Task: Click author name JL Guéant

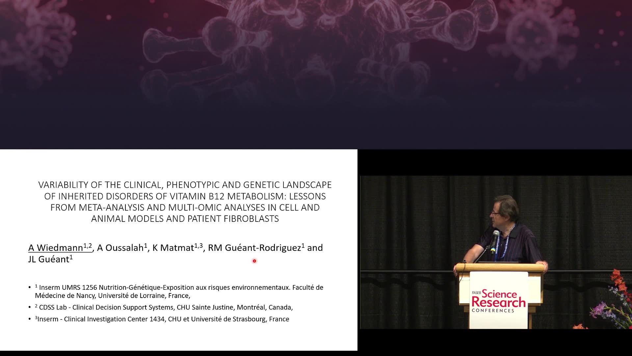Action: [50, 259]
